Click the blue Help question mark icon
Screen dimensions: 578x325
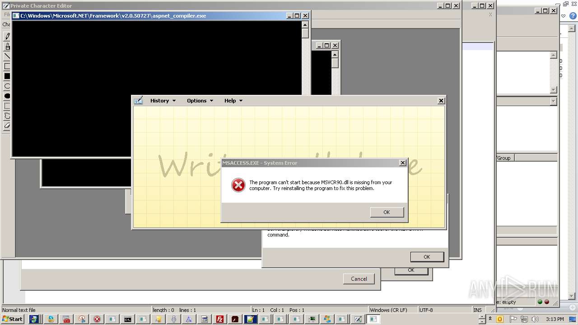[x=573, y=16]
